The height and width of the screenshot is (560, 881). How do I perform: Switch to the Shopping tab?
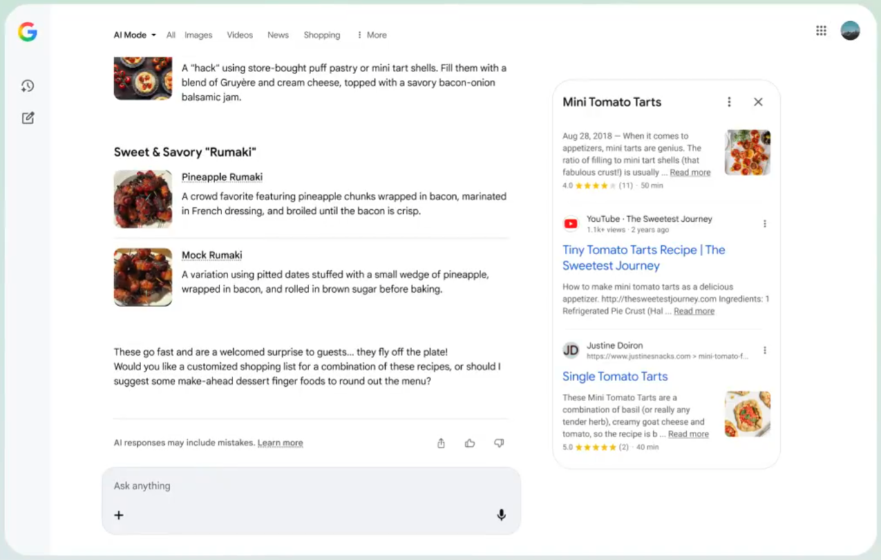click(x=321, y=35)
